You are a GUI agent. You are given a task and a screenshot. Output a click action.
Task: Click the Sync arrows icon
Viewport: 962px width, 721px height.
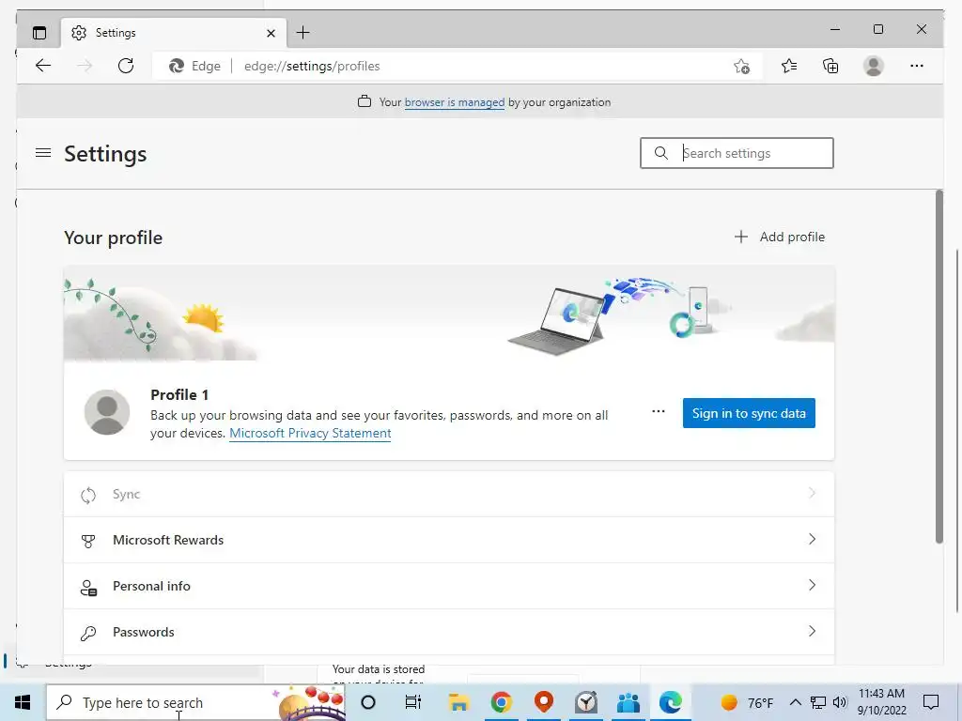(88, 496)
